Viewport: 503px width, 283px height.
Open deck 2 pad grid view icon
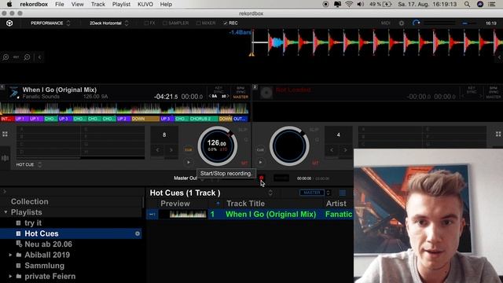(498, 134)
